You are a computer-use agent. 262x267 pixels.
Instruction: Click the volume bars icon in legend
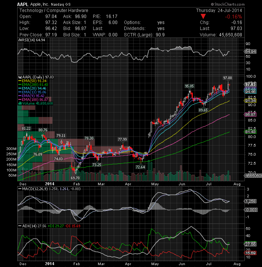coord(20,103)
